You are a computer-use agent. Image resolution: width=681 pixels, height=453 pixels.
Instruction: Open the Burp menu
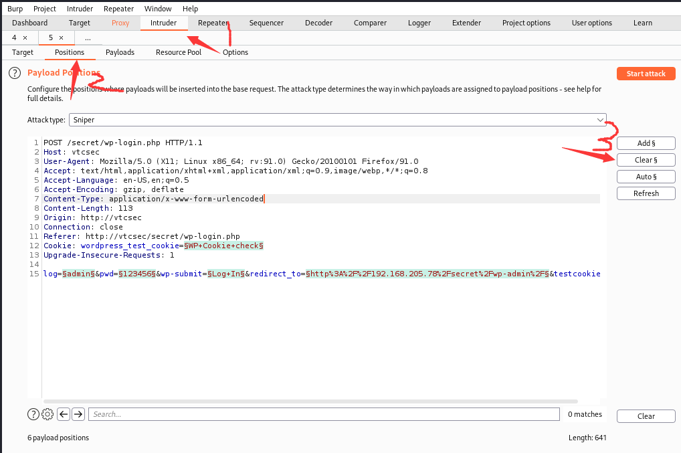pos(15,9)
